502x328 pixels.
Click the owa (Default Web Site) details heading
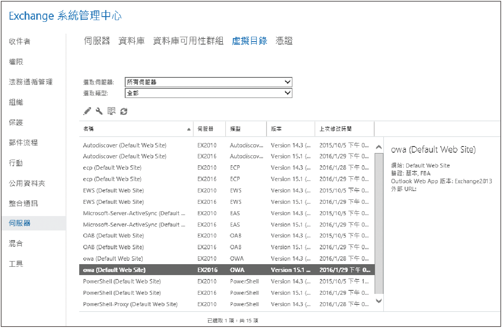coord(433,150)
